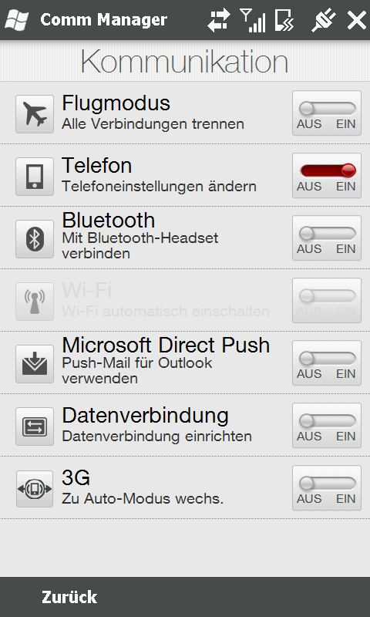Turn off the Telefon switch
This screenshot has width=370, height=617.
coord(327,176)
